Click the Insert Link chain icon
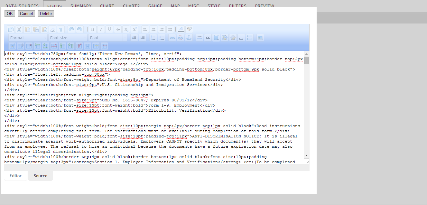427x205 pixels. 172,38
